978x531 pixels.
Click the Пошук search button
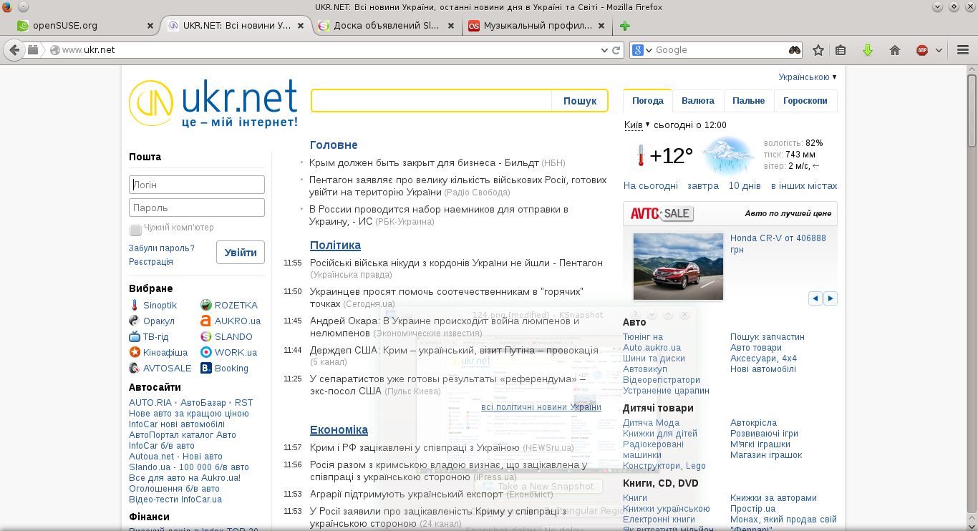[x=580, y=101]
